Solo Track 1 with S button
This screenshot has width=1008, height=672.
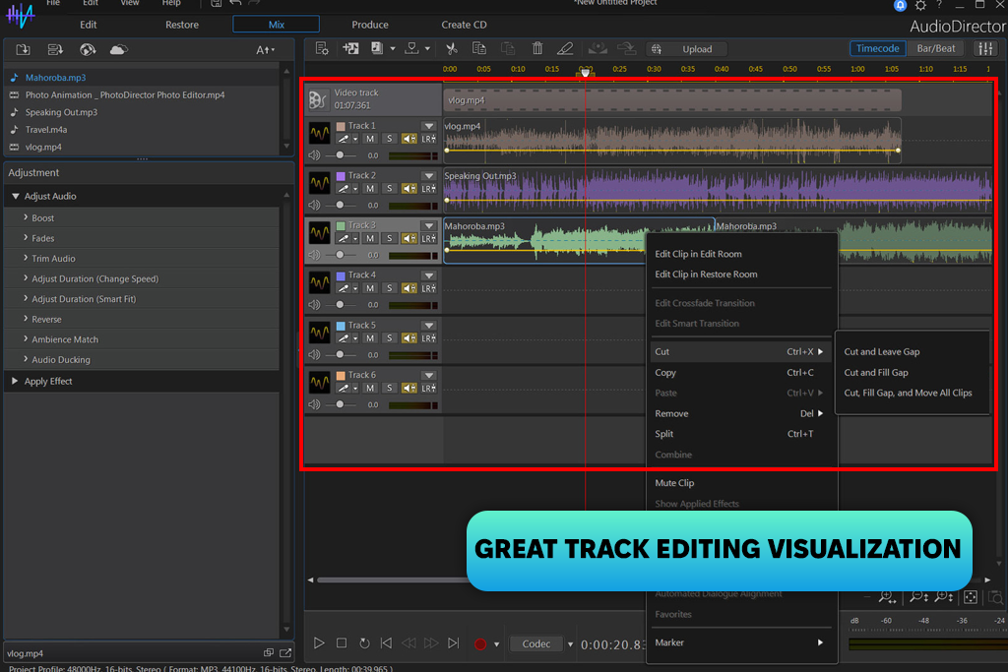pyautogui.click(x=389, y=138)
